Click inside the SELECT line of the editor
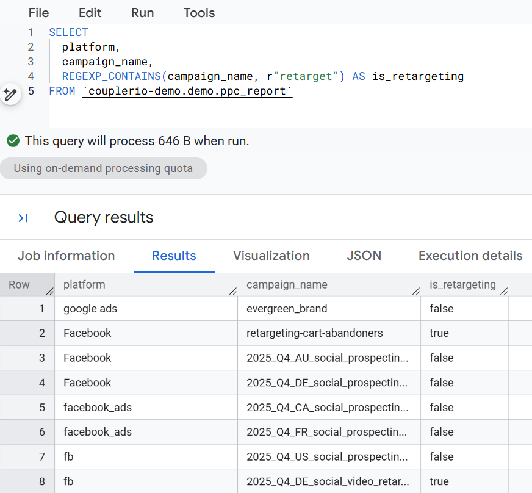The width and height of the screenshot is (532, 493). coord(68,32)
